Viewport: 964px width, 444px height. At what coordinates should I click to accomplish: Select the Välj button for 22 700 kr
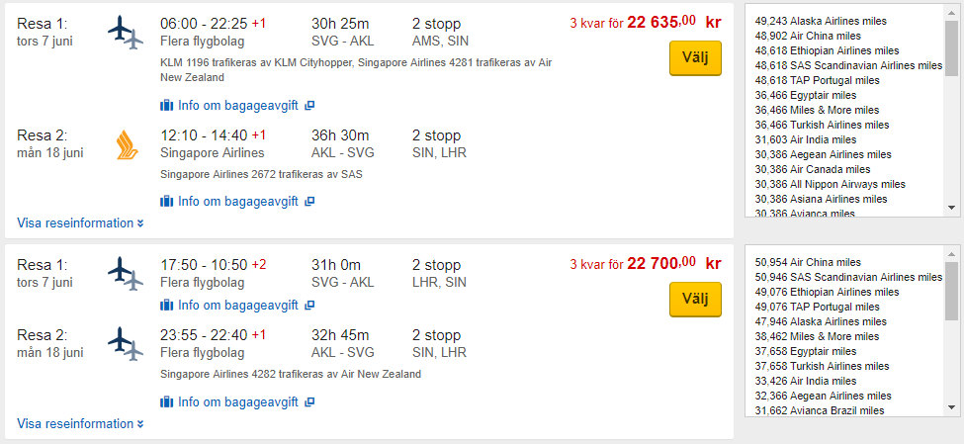(695, 300)
